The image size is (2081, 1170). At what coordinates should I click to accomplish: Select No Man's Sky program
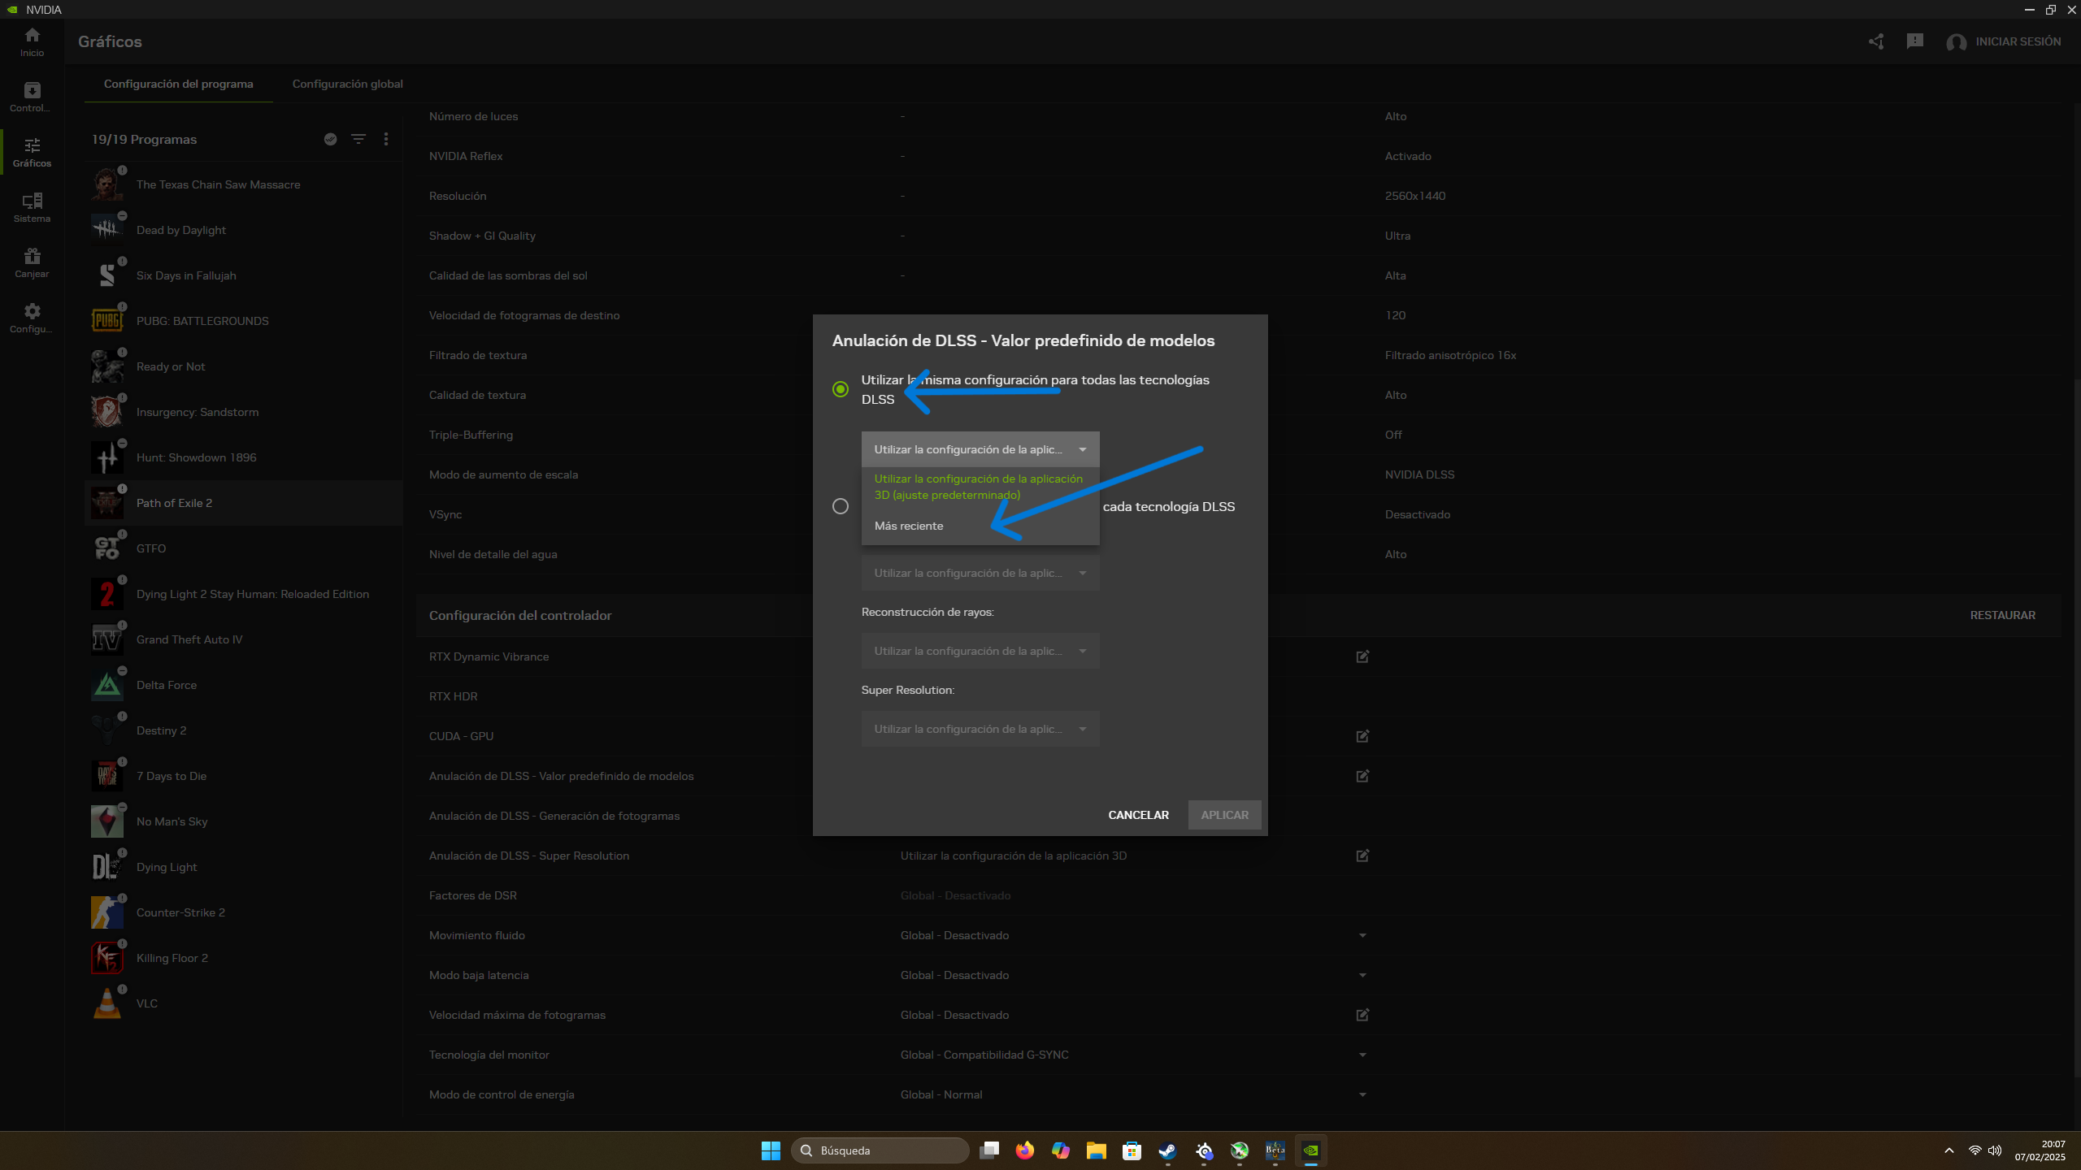coord(244,821)
